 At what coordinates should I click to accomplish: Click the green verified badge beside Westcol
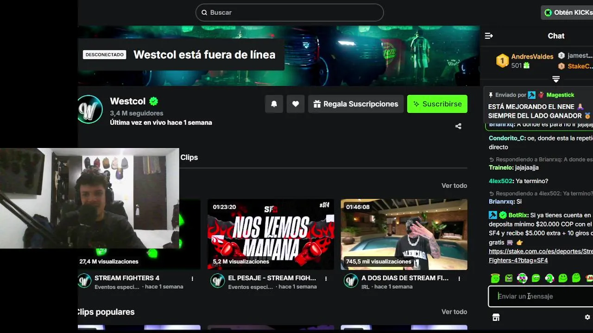click(x=154, y=101)
